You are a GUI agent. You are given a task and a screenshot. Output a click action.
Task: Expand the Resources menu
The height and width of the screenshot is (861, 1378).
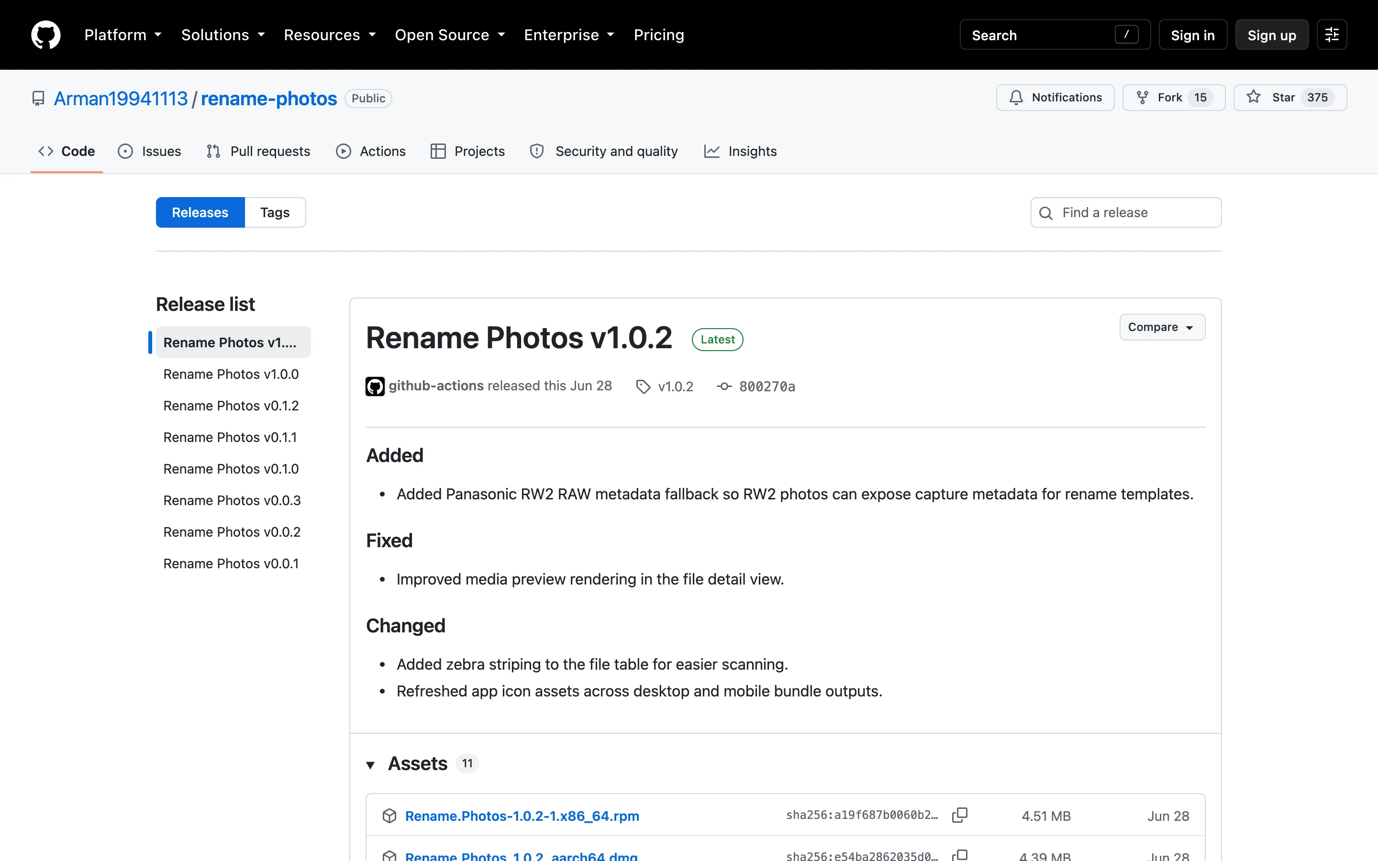pos(330,35)
